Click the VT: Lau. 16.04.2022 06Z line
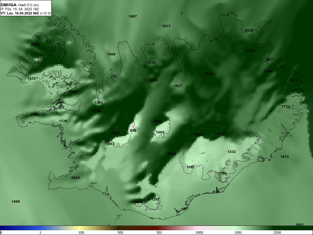This screenshot has height=235, width=313. 26,13
